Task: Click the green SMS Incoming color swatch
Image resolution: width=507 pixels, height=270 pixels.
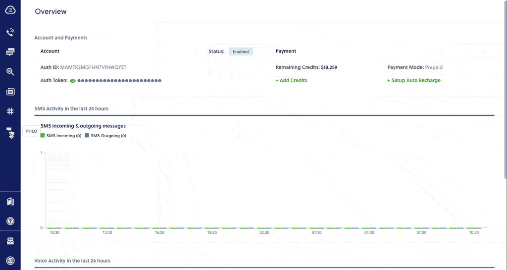Action: click(43, 135)
